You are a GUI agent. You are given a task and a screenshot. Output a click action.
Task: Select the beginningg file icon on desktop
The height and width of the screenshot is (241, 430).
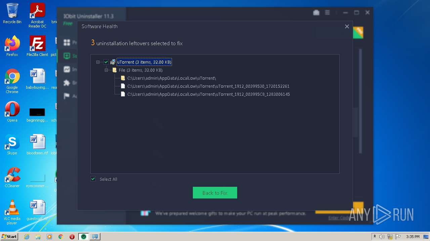(x=37, y=112)
